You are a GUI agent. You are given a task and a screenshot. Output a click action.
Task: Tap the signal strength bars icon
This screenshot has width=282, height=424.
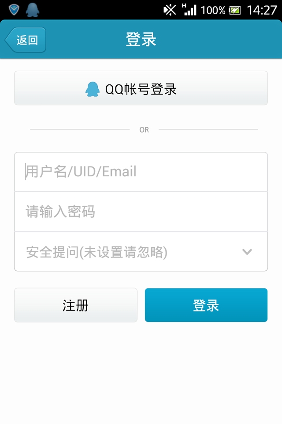191,10
